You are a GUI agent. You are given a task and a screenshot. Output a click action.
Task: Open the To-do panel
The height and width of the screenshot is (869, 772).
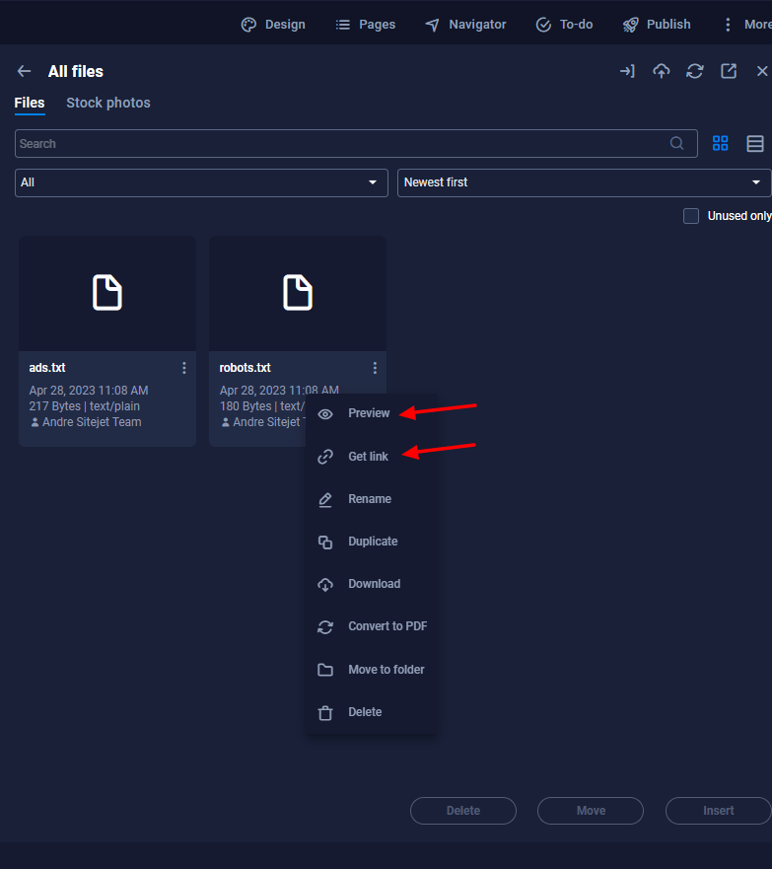pyautogui.click(x=564, y=25)
